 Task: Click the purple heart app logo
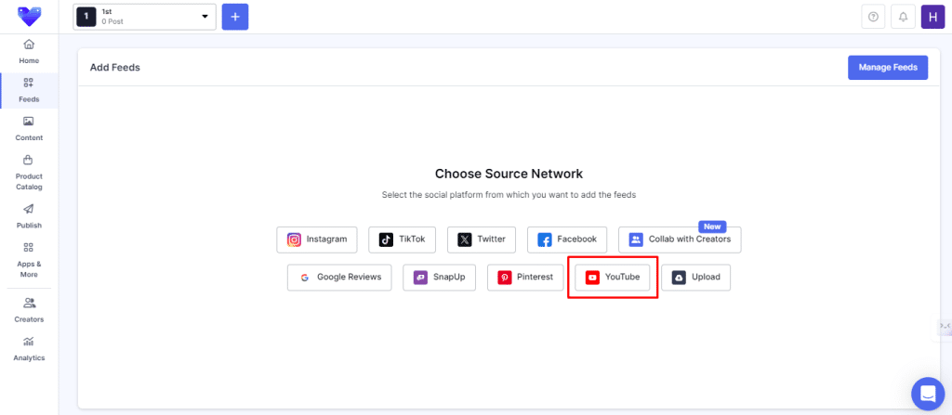(x=29, y=17)
